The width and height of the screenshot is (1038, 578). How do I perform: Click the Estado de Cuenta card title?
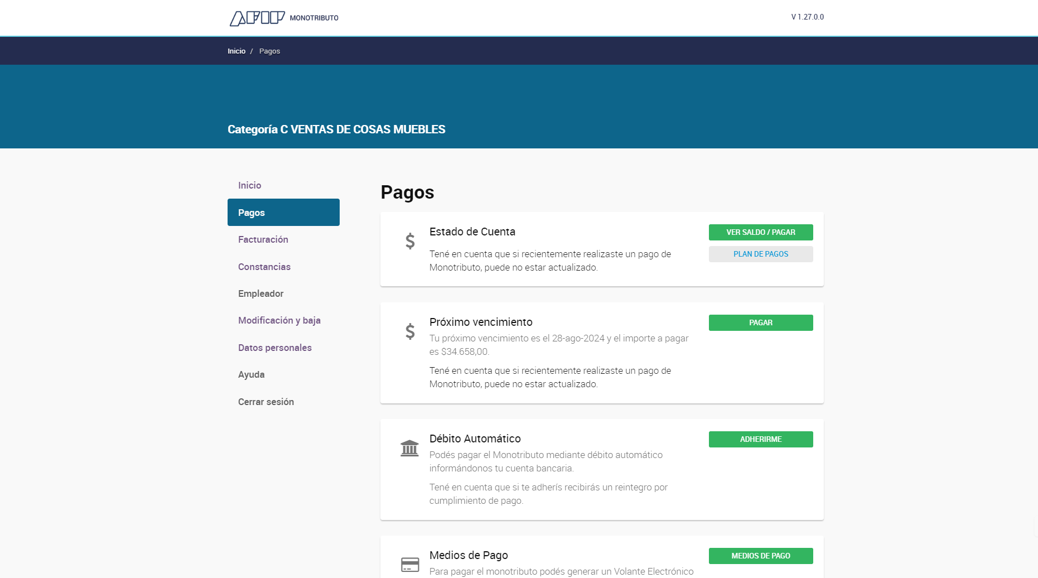coord(472,232)
